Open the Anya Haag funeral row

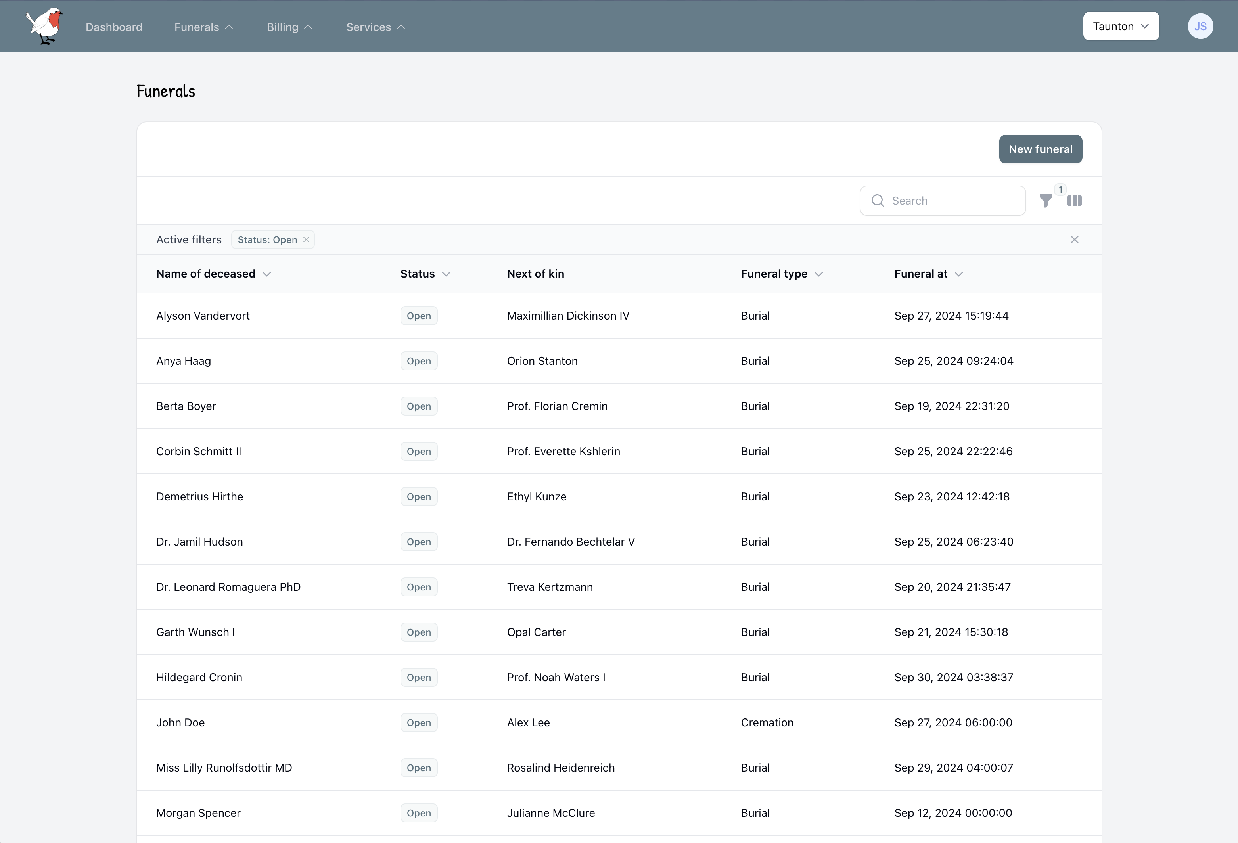[x=619, y=361]
